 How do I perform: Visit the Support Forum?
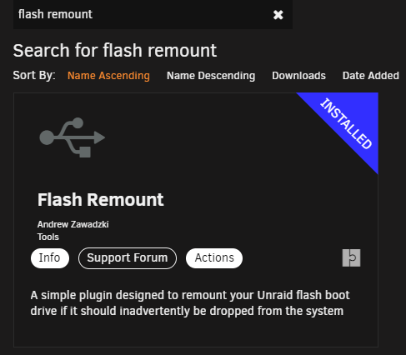pyautogui.click(x=128, y=258)
